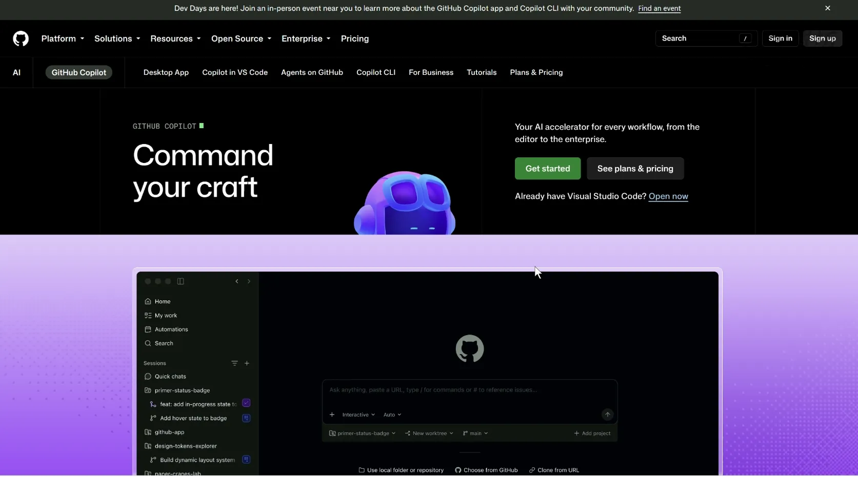Click Add project below the prompt
This screenshot has height=477, width=858.
(592, 433)
